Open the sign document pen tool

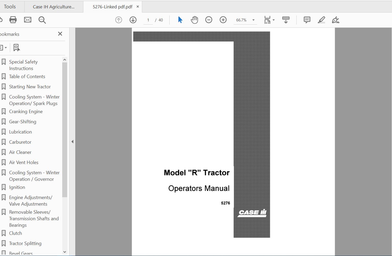coord(336,20)
